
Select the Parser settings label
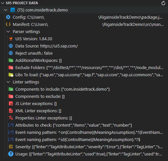click(26, 32)
